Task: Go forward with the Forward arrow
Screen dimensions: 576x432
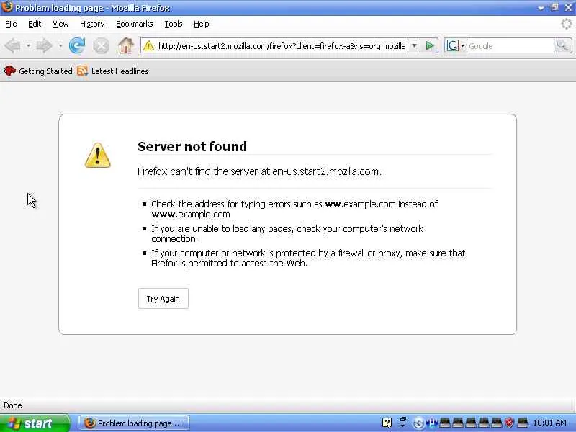Action: [x=45, y=46]
